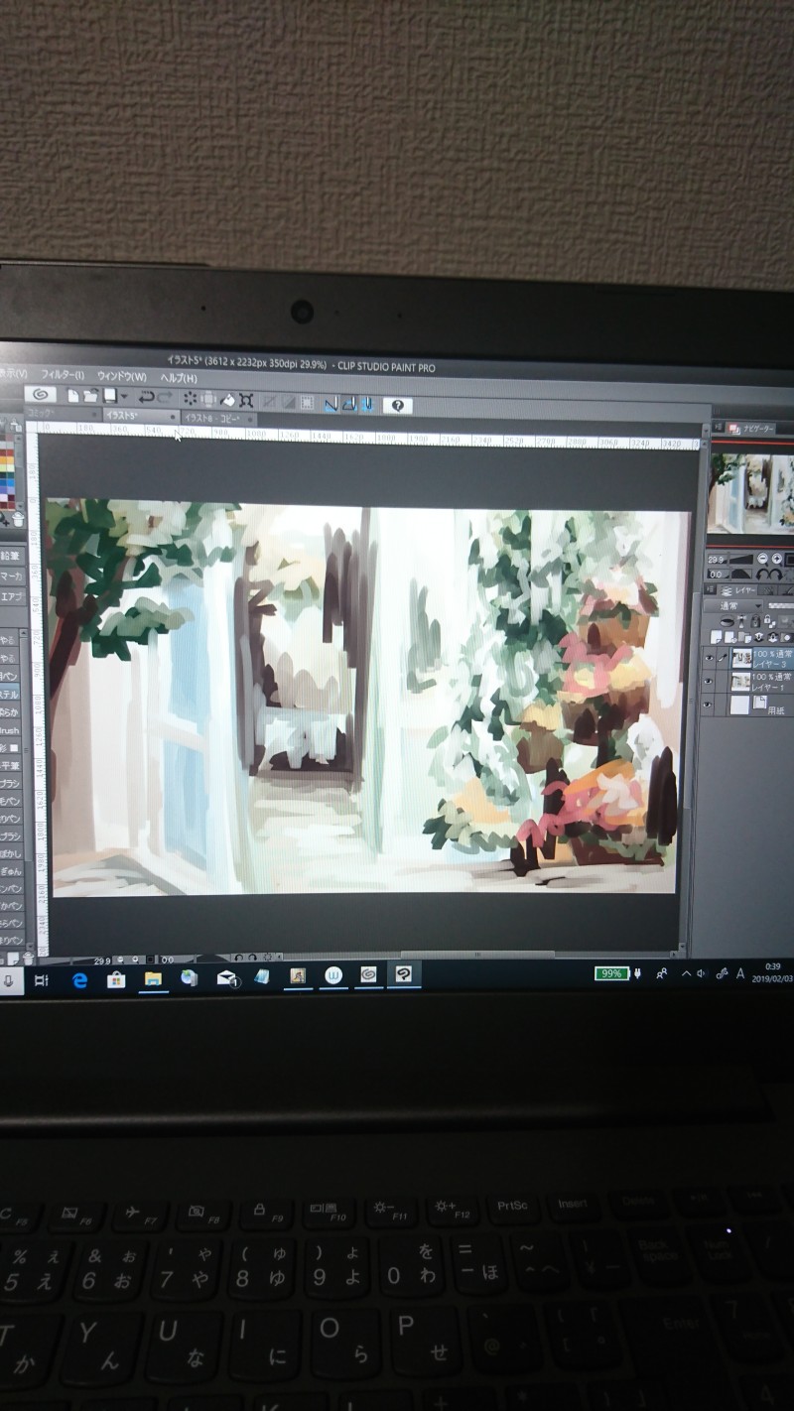Show hidden tray icons chevron

click(685, 974)
